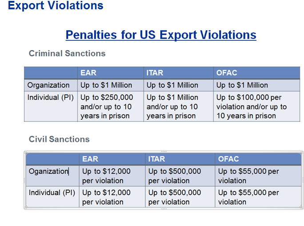Click the civil Individual ITAR "Up to $500,000" cell
Image resolution: width=304 pixels, height=226 pixels.
pos(175,197)
